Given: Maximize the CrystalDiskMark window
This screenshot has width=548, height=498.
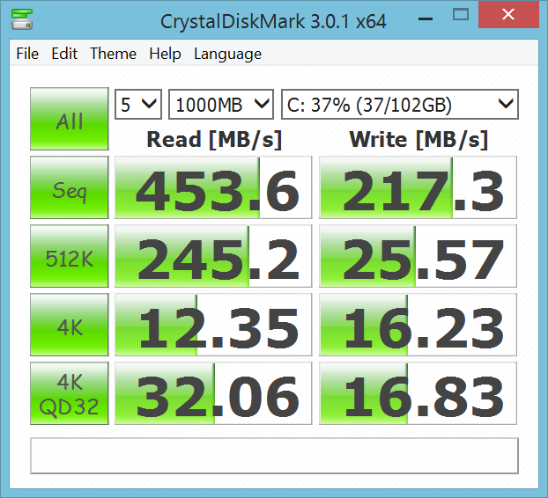Looking at the screenshot, I should point(460,15).
